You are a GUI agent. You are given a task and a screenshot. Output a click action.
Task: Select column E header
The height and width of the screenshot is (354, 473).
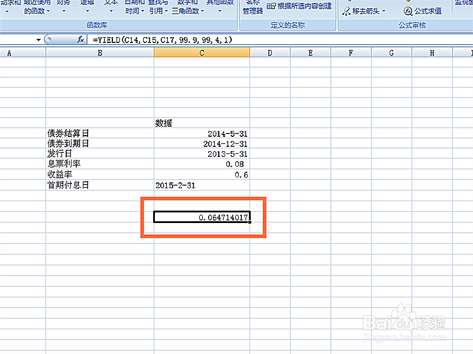coord(310,53)
